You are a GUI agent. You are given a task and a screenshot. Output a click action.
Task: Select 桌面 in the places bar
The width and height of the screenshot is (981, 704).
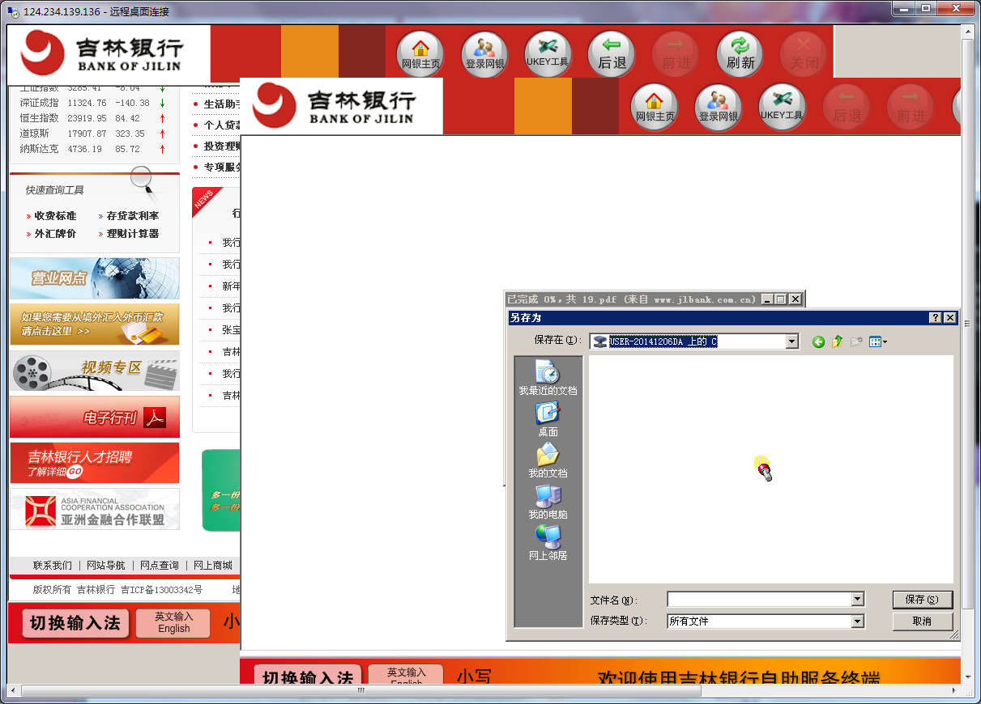click(x=548, y=419)
